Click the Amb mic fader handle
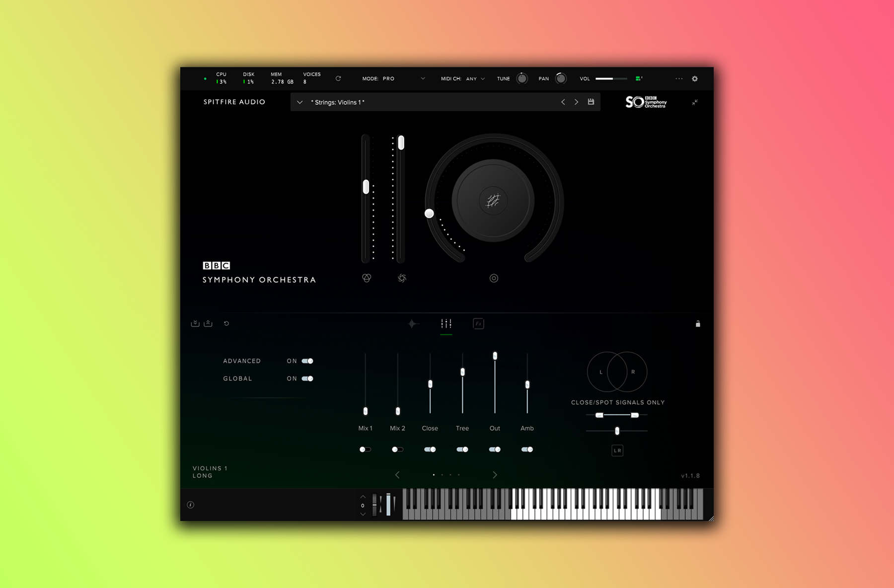The image size is (894, 588). [x=527, y=384]
